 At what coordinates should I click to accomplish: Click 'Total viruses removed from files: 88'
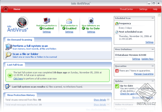coord(23,100)
